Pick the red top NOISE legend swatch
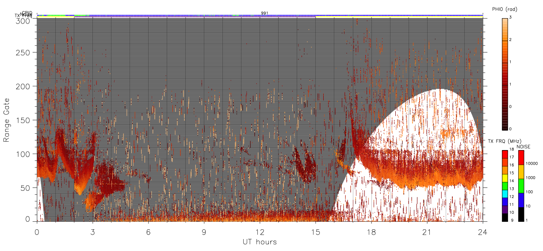543x251 pixels. (521, 158)
